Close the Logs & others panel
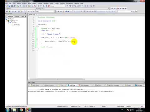 coord(144,82)
